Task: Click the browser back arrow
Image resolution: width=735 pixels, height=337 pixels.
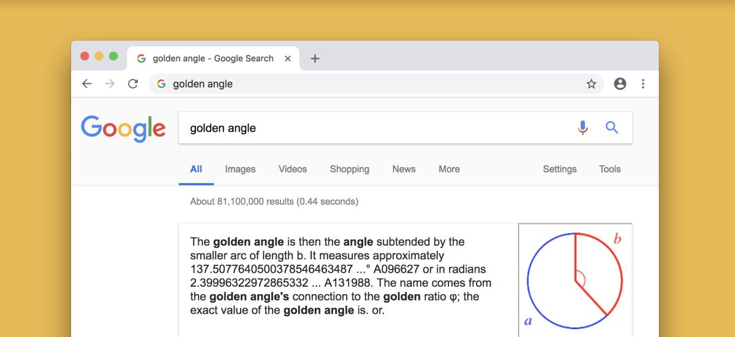Action: point(87,84)
